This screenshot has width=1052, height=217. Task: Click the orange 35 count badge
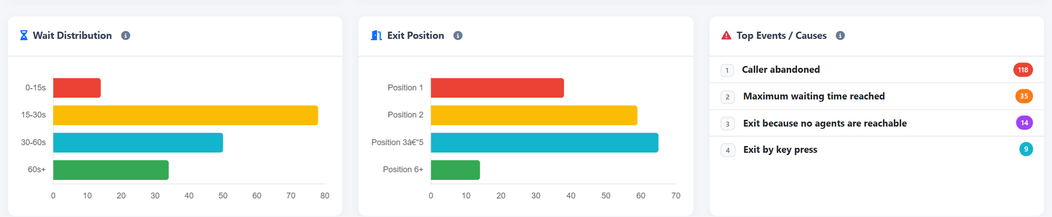tap(1024, 96)
